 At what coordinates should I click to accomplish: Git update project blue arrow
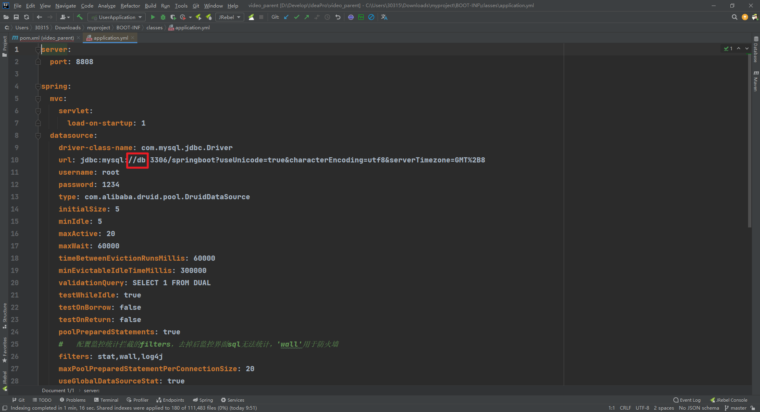tap(286, 17)
